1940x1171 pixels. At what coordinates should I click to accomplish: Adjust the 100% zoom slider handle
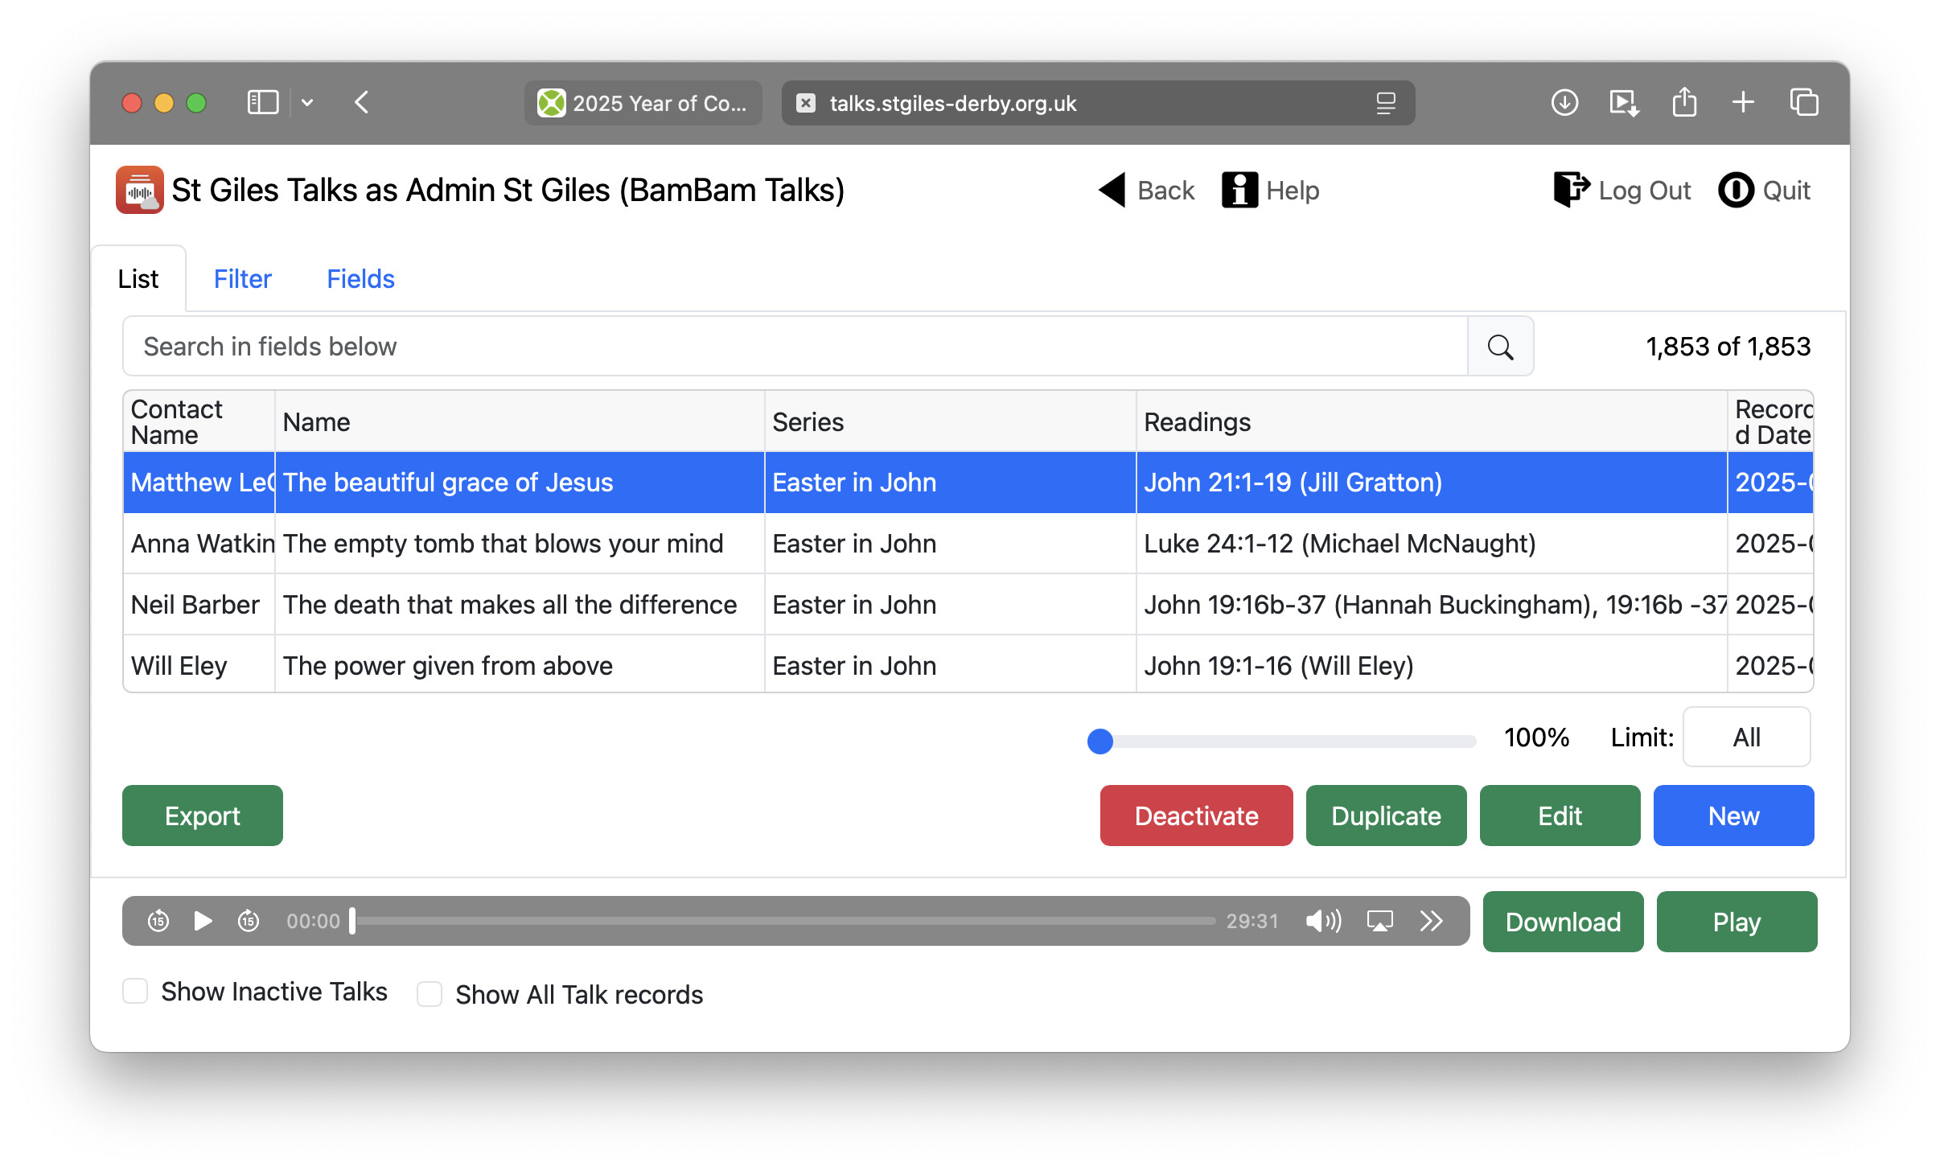(x=1099, y=741)
